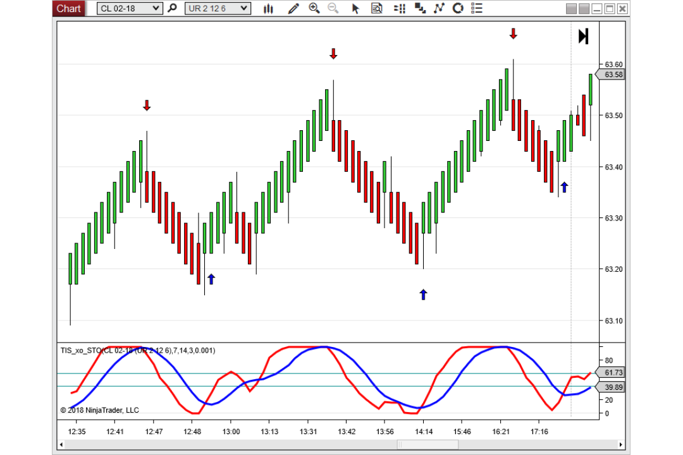The width and height of the screenshot is (683, 455).
Task: Open the UR 2 12 6 interval dropdown
Action: click(x=218, y=8)
